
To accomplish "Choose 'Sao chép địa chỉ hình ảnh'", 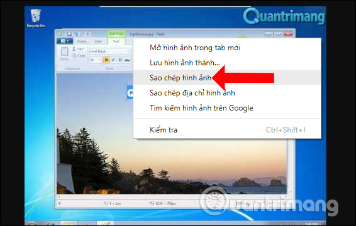I will (227, 93).
